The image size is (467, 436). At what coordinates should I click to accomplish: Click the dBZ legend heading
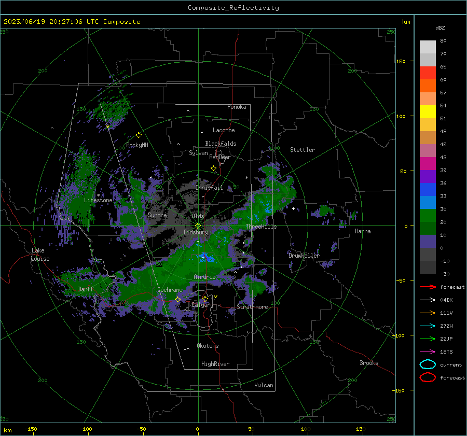point(440,27)
